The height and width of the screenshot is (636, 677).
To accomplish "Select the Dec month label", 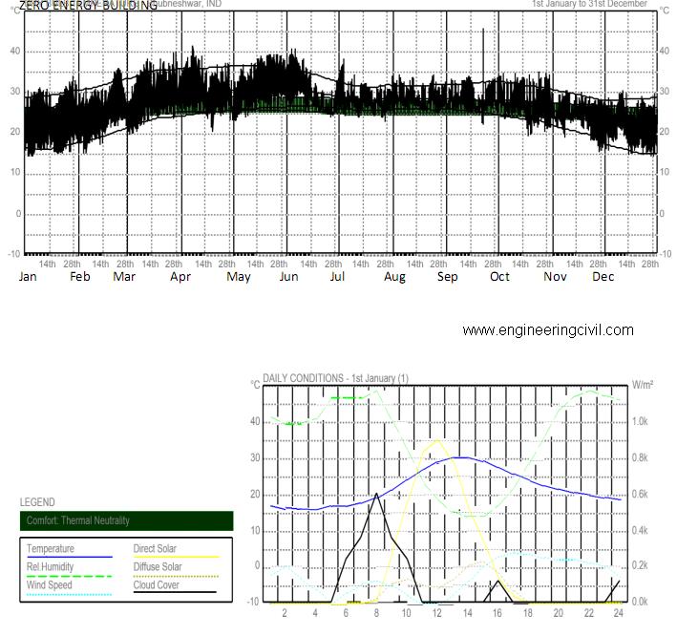I will click(x=603, y=277).
